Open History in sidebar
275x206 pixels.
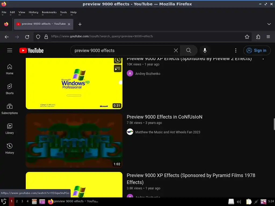[x=10, y=149]
